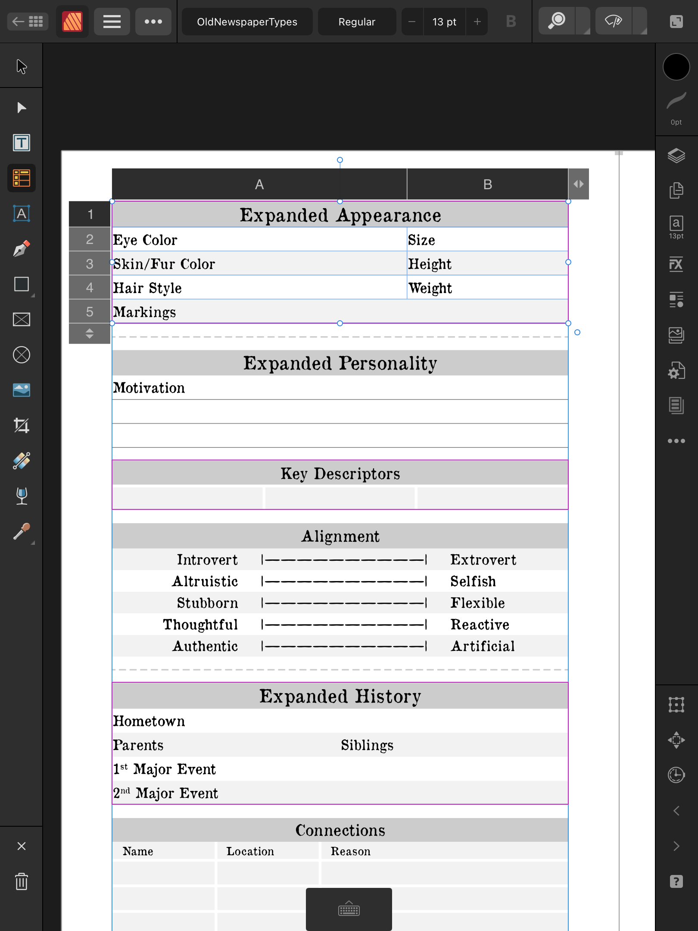
Task: Expand the search options arrow
Action: click(583, 21)
